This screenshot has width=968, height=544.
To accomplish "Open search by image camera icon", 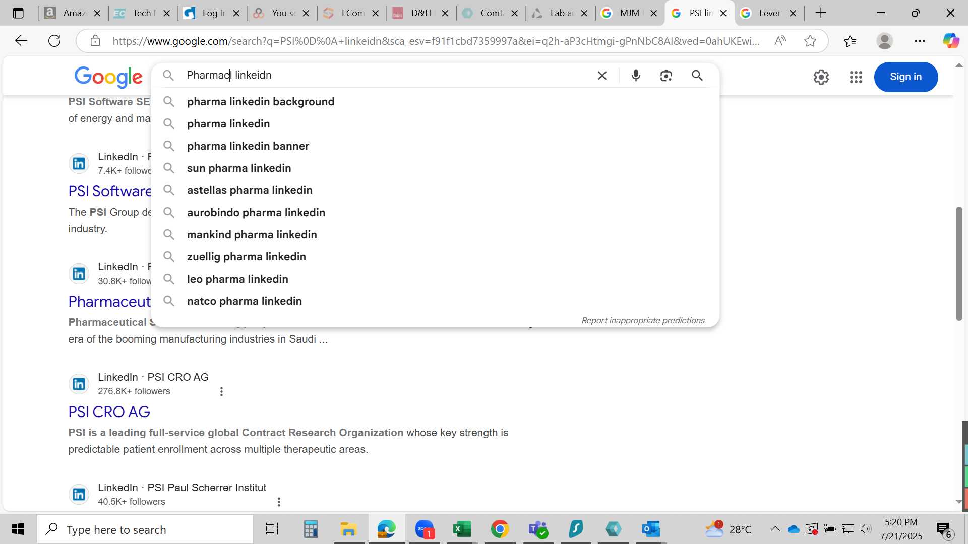I will pyautogui.click(x=666, y=76).
